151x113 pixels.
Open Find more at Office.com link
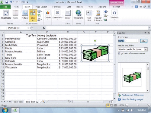coord(133,95)
